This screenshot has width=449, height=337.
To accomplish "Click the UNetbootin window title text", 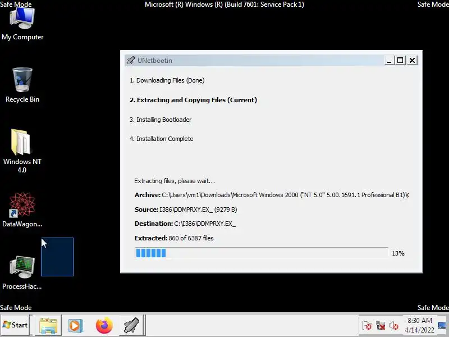I will (x=155, y=61).
